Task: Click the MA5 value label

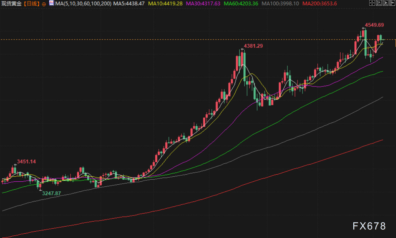Action: pos(129,4)
